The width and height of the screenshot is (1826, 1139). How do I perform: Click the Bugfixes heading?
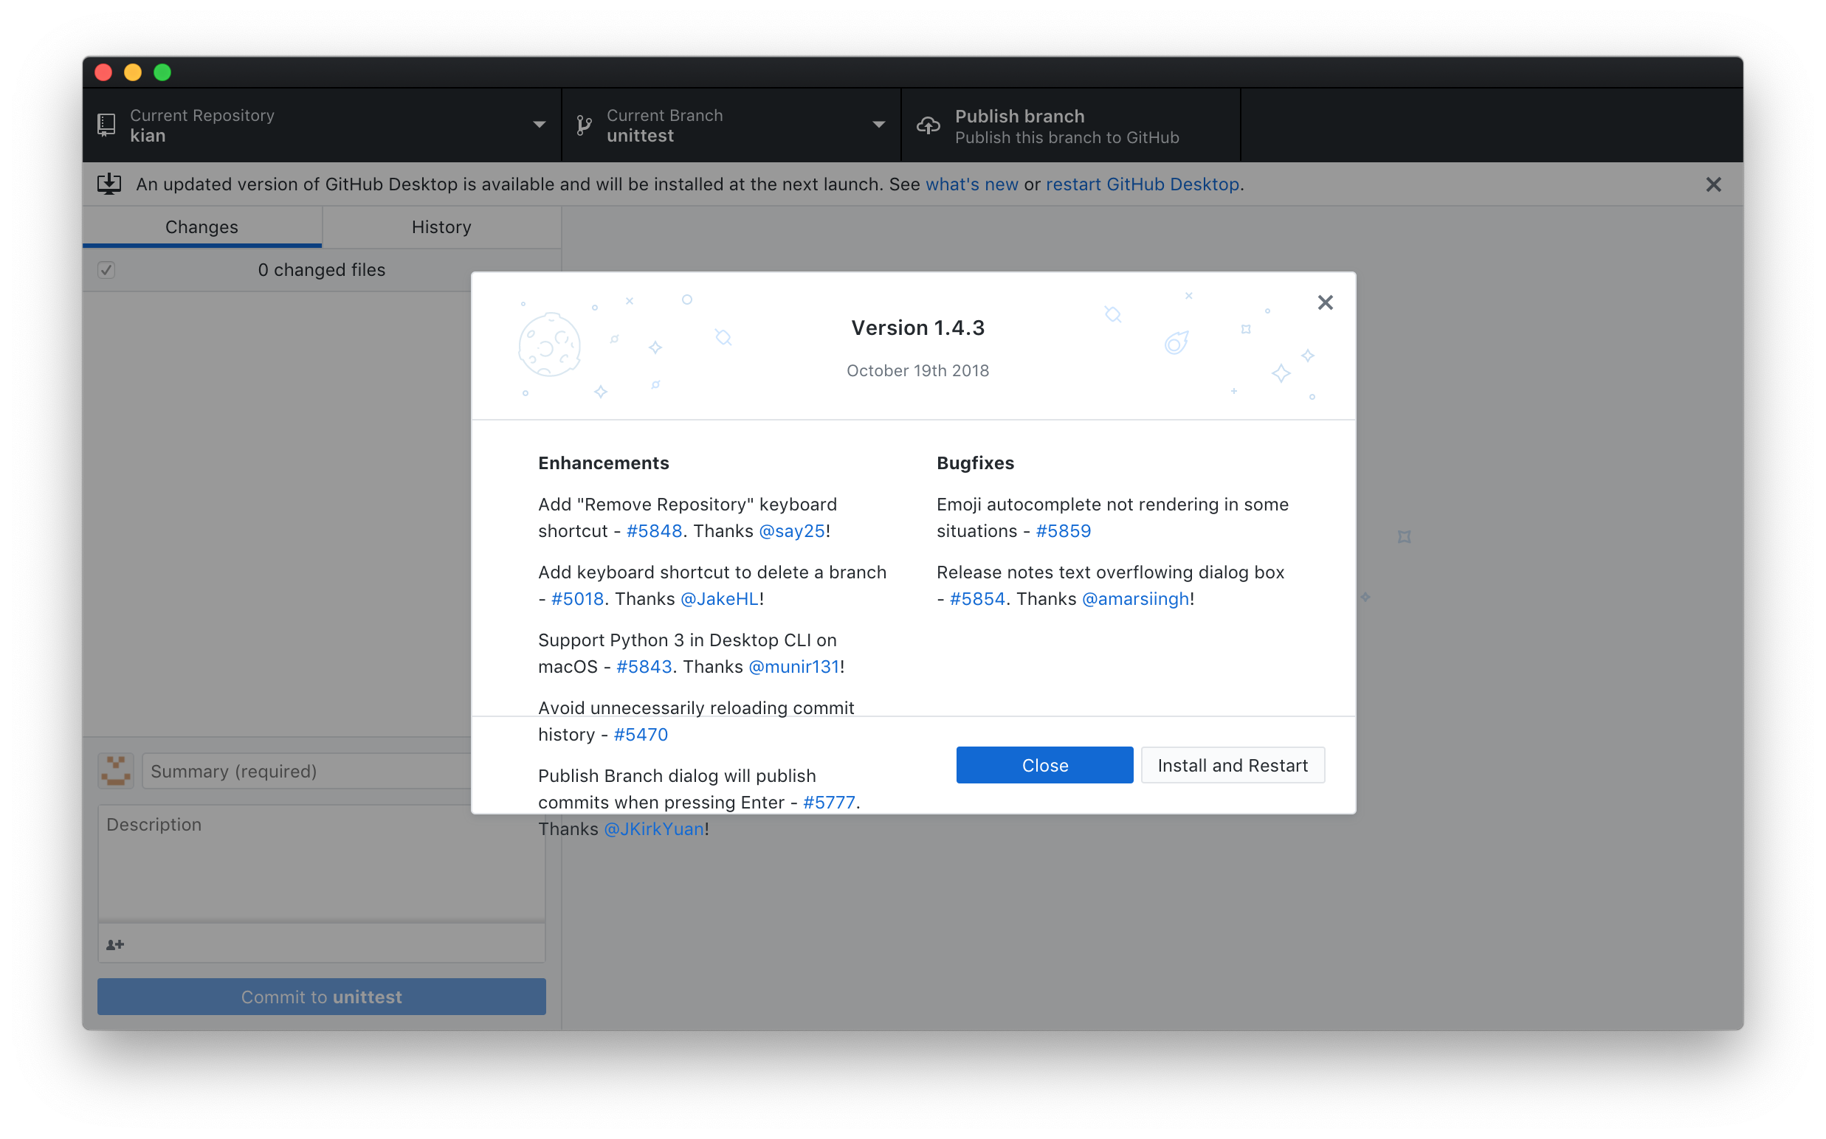[975, 463]
